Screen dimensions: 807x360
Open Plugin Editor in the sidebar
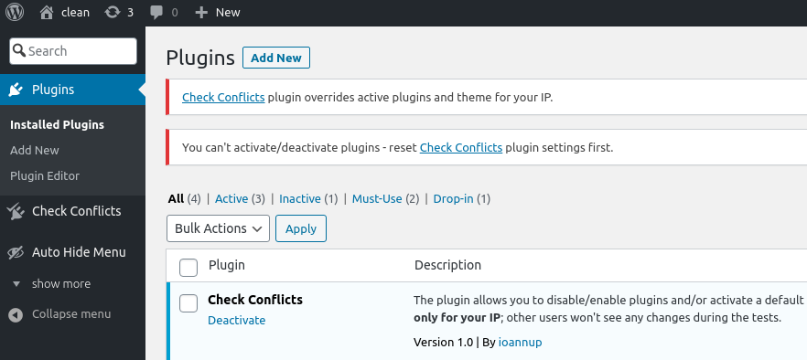pos(45,175)
